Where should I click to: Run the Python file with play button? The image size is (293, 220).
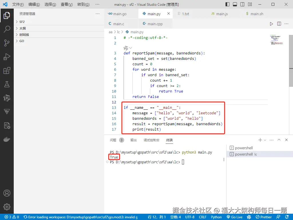point(271,24)
